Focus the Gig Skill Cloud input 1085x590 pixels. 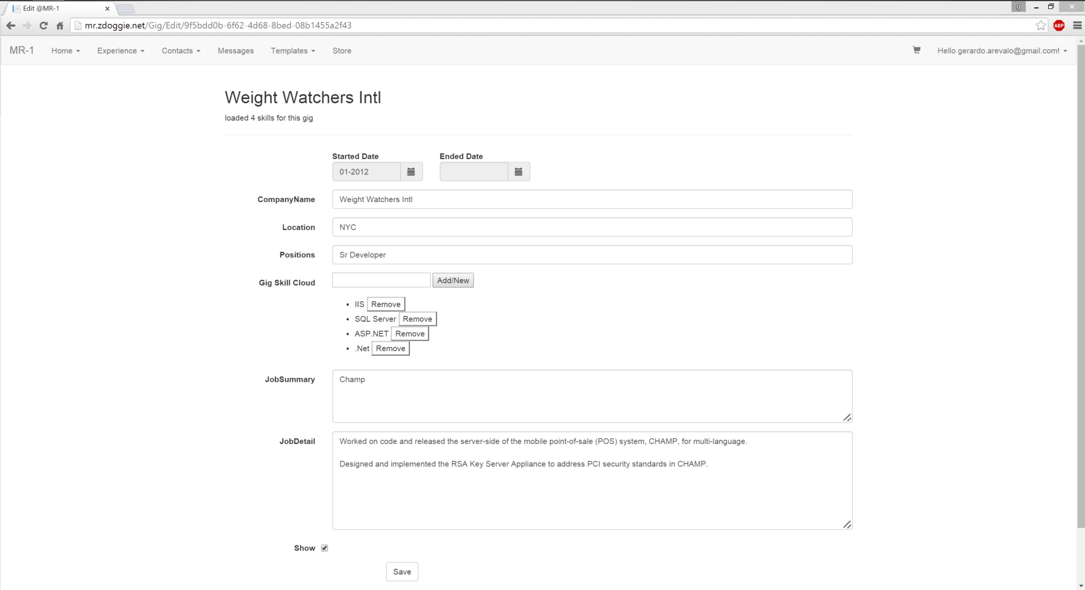coord(381,281)
